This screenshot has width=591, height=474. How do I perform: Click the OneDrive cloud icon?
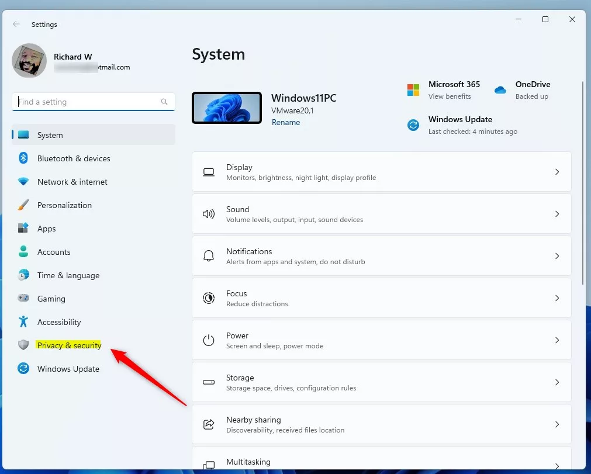(x=500, y=90)
